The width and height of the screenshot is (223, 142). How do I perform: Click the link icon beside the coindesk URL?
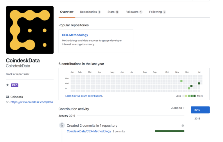(8, 102)
